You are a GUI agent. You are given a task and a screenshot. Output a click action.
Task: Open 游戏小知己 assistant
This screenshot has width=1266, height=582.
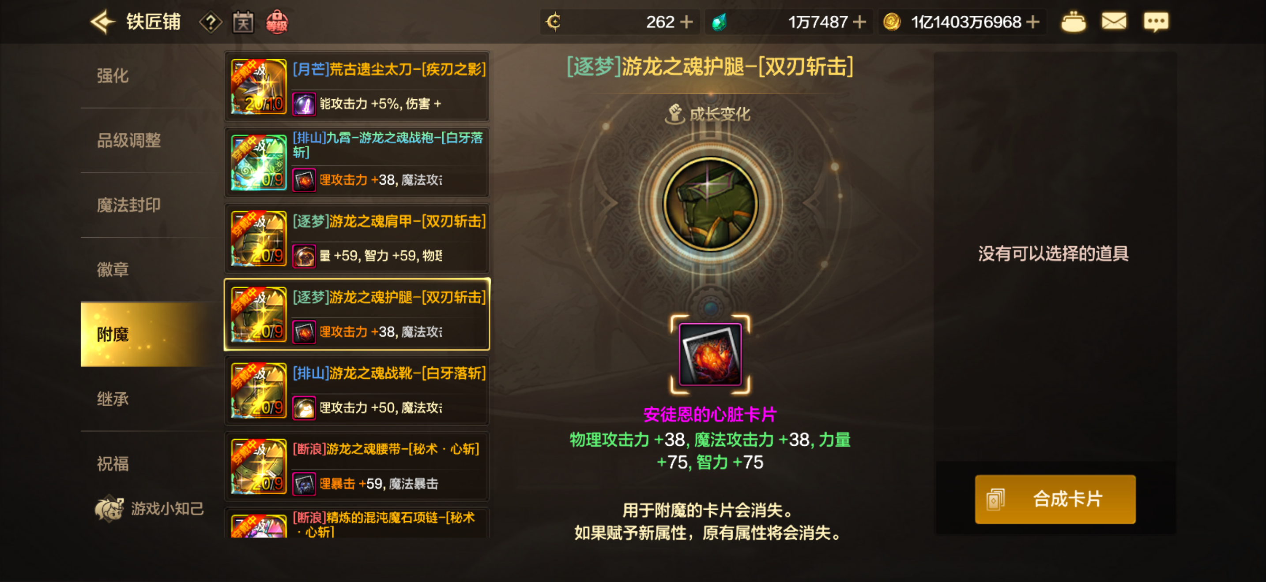click(149, 509)
